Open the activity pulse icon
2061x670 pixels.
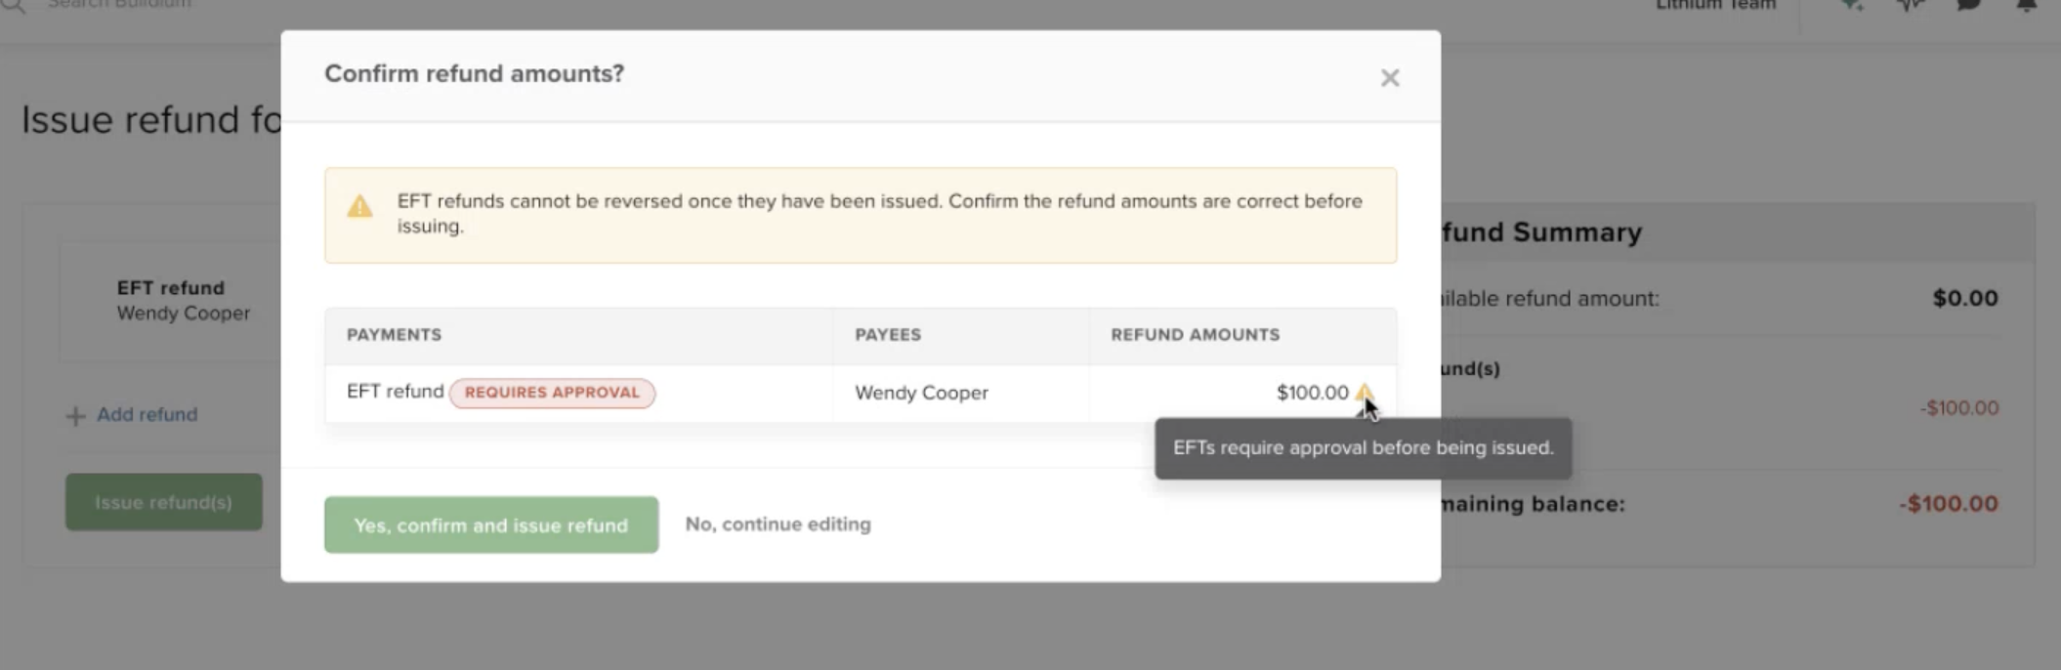[1910, 5]
